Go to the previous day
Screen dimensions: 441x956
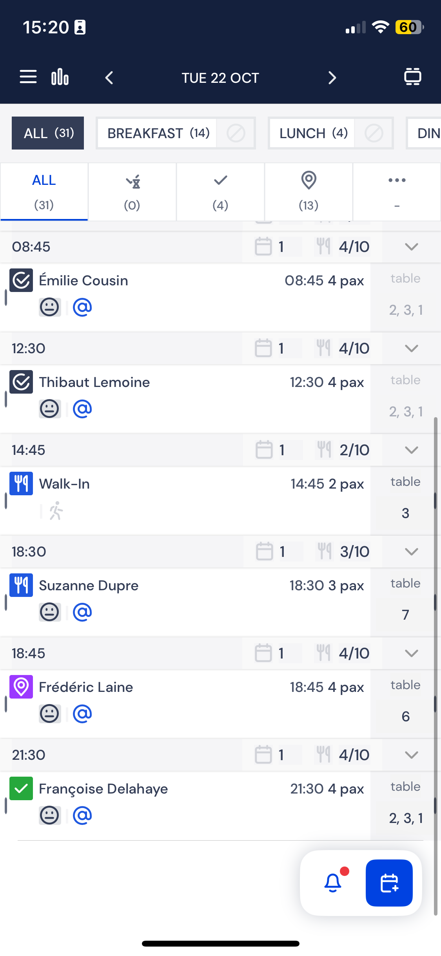pos(109,78)
